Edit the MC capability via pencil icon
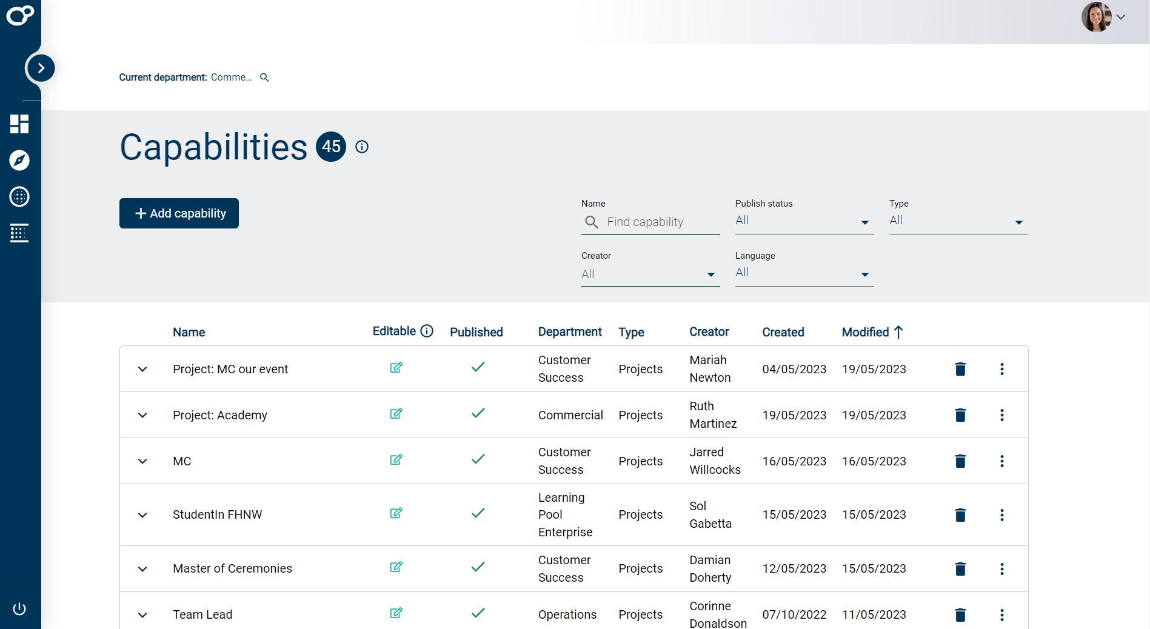This screenshot has width=1150, height=629. 396,460
